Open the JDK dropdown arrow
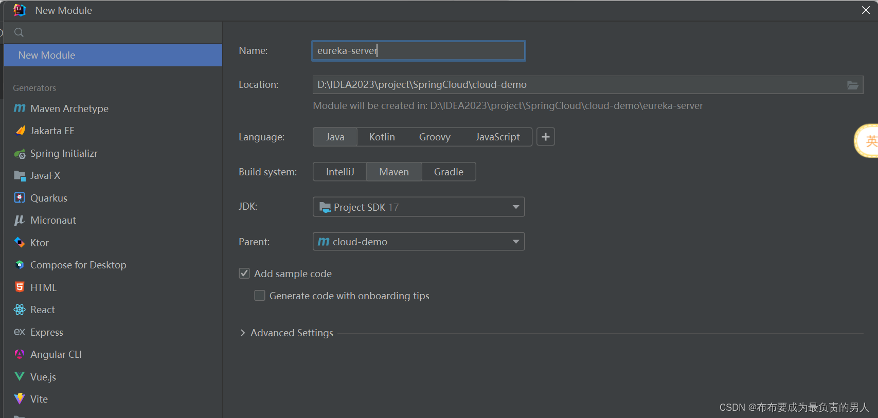The image size is (878, 418). coord(515,207)
